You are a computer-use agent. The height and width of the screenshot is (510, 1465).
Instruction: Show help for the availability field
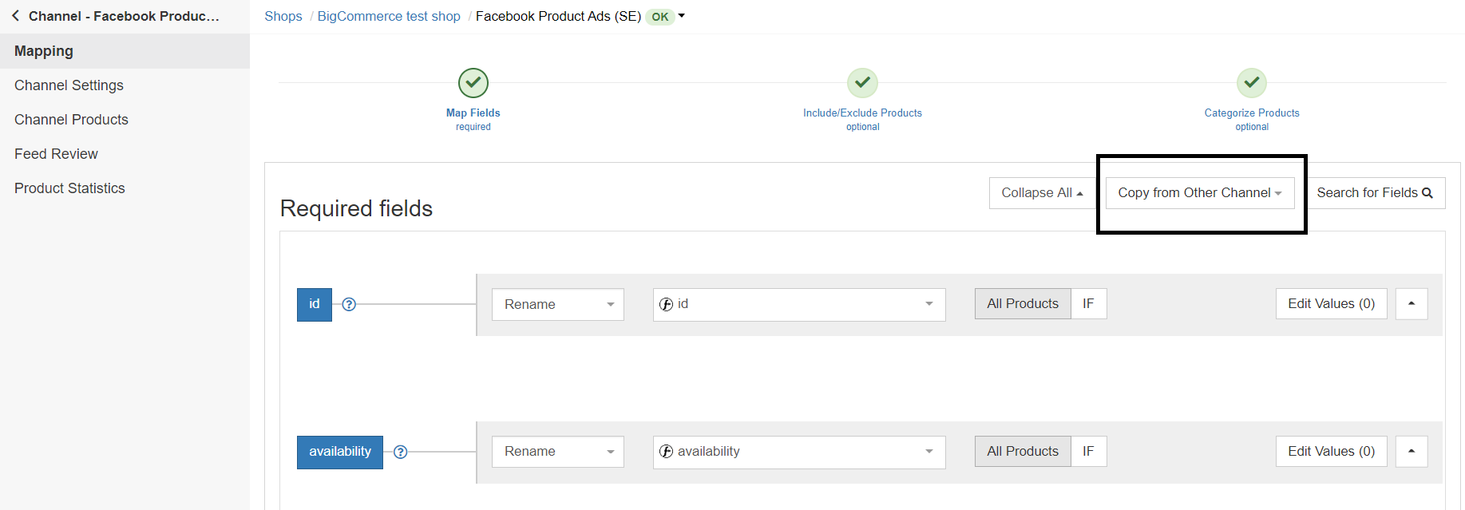(401, 452)
